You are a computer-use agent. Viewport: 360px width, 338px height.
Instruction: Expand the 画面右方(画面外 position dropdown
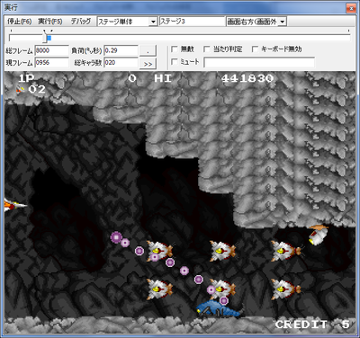[x=283, y=22]
